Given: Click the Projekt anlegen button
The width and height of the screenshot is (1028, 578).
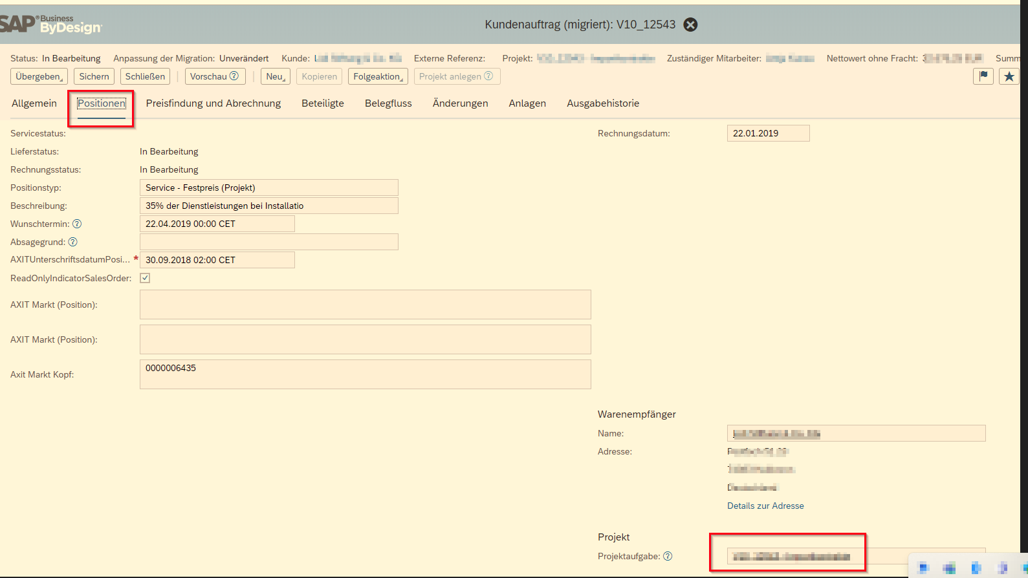Looking at the screenshot, I should [457, 76].
